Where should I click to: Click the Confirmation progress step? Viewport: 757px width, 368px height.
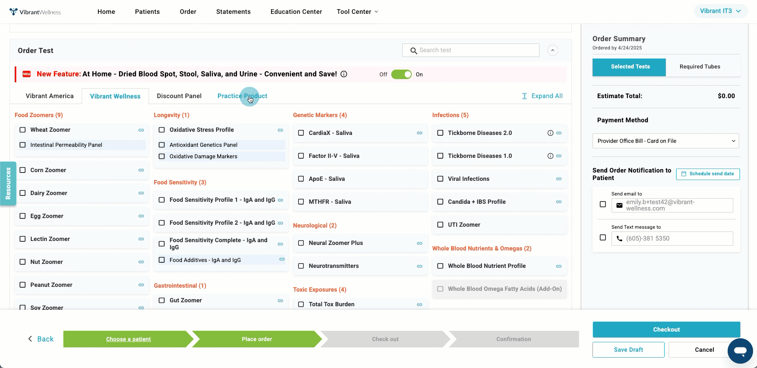tap(514, 339)
